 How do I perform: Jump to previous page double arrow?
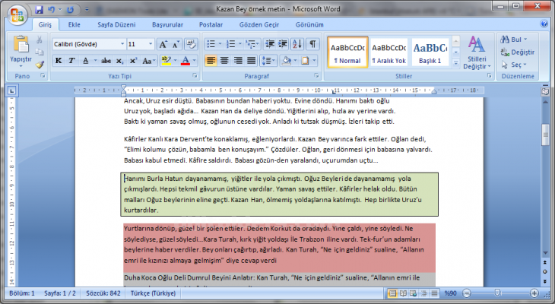click(545, 263)
